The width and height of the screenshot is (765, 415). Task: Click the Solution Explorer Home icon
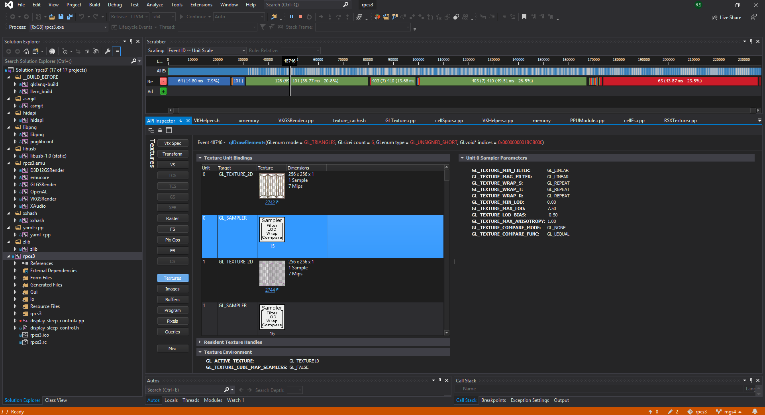[x=26, y=51]
